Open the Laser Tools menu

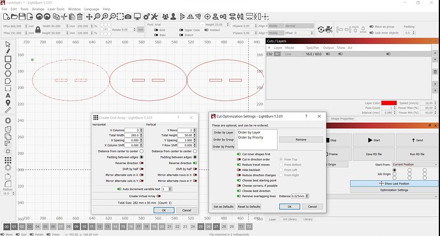[x=56, y=9]
